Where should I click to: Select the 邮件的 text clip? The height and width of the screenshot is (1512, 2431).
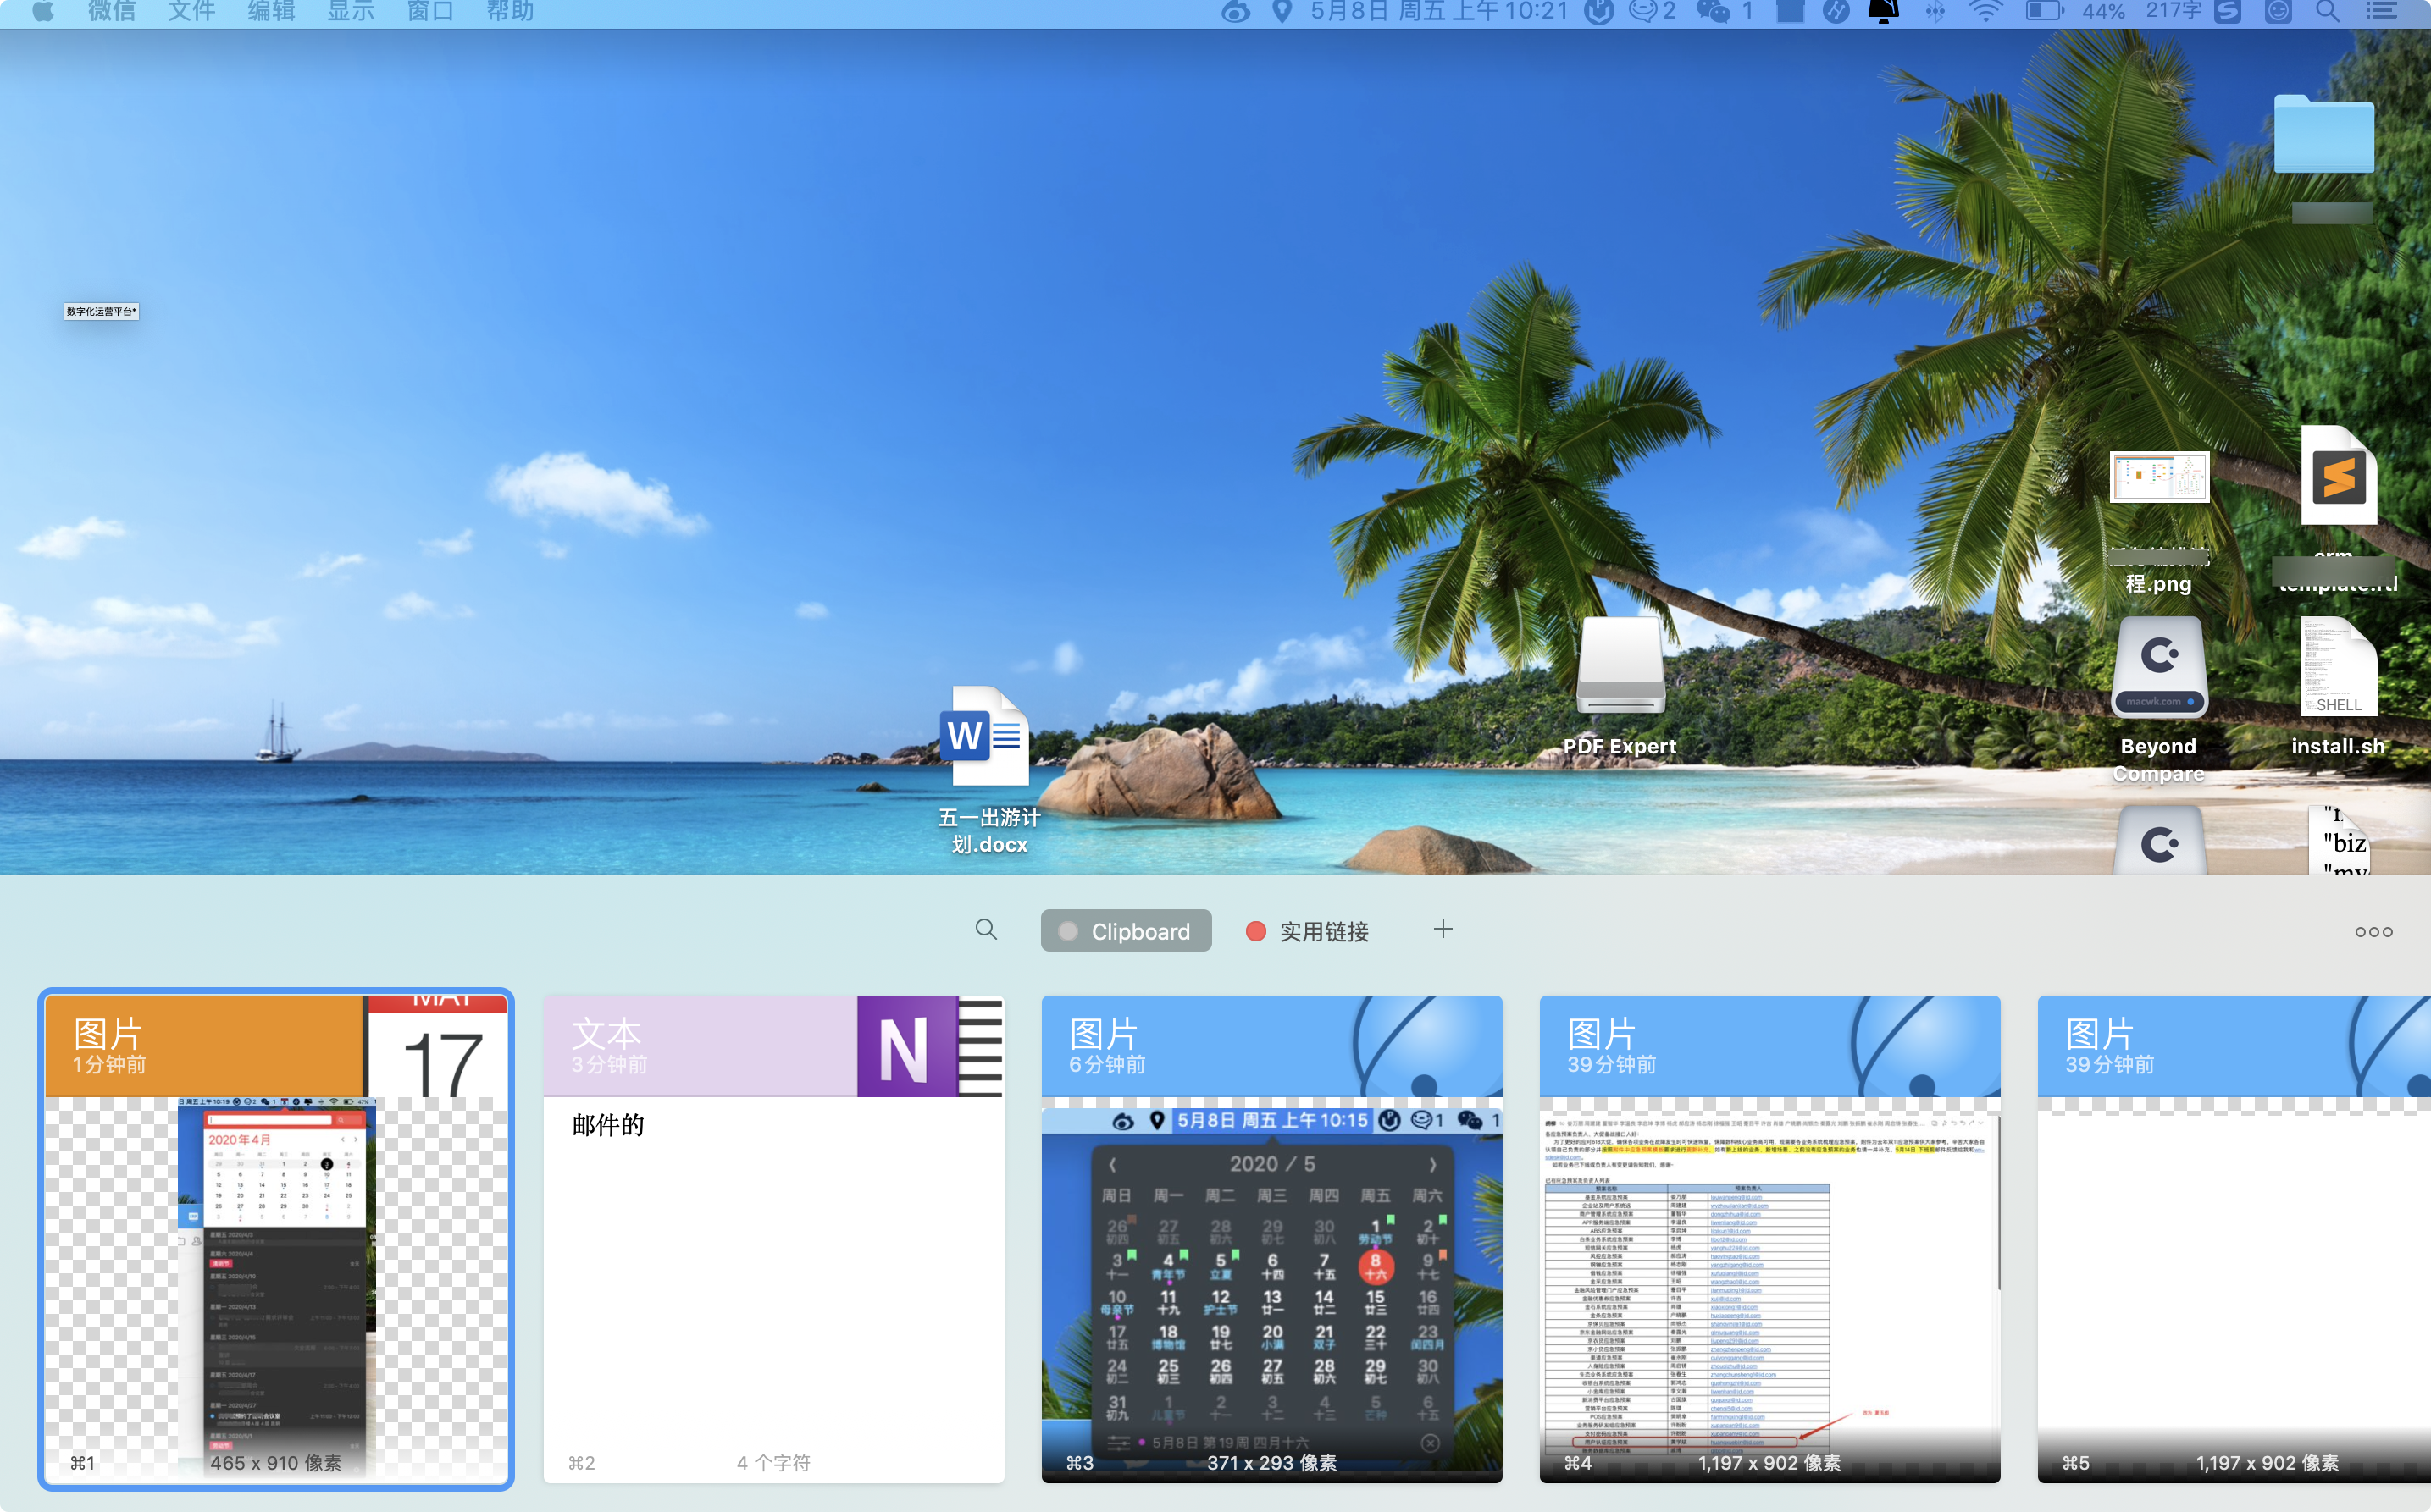[x=773, y=1238]
